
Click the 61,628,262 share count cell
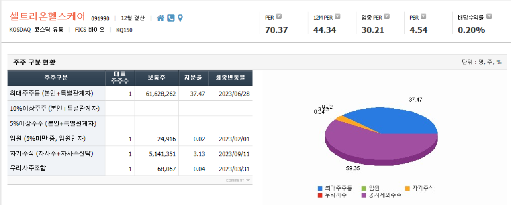coord(156,94)
